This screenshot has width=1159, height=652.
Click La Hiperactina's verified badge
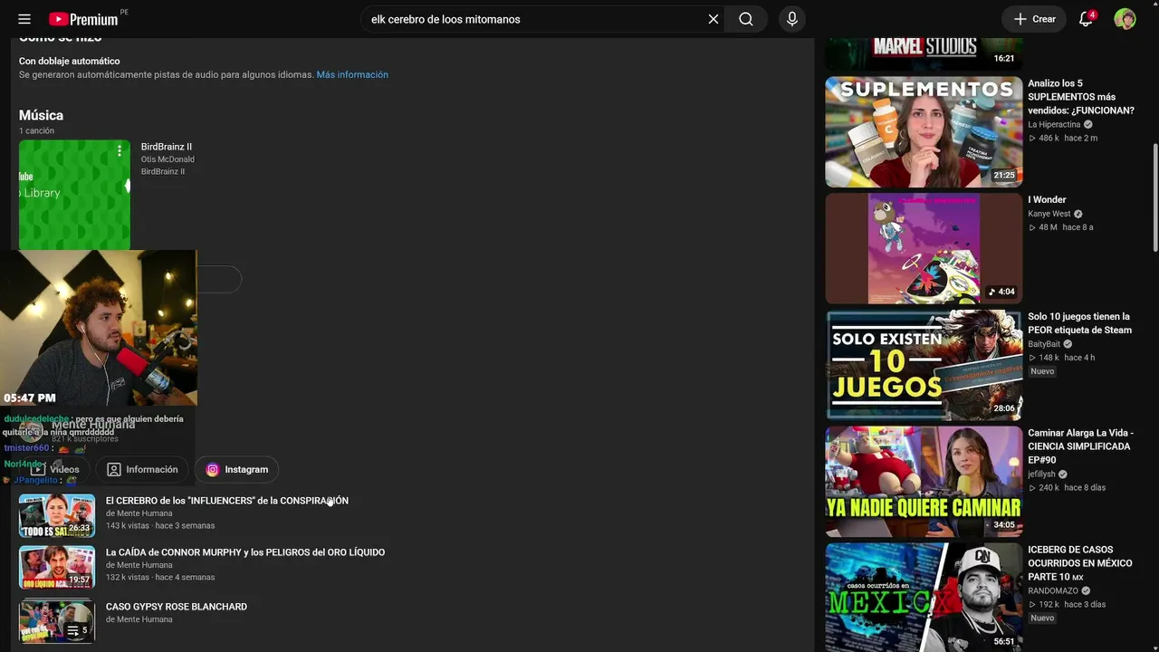[x=1088, y=125]
